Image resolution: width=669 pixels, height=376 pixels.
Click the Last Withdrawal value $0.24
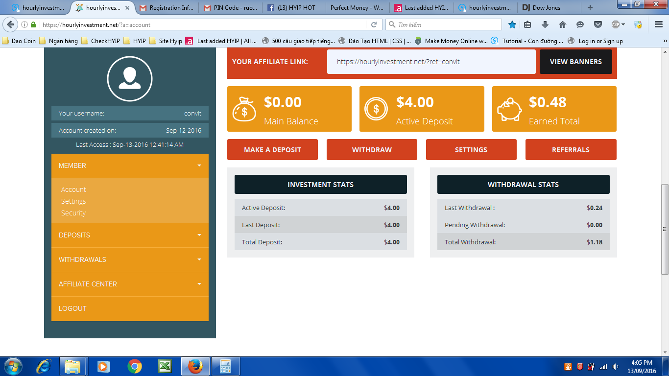(x=595, y=208)
